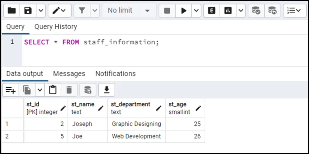Expand the Execute options dropdown arrow

coord(196,11)
